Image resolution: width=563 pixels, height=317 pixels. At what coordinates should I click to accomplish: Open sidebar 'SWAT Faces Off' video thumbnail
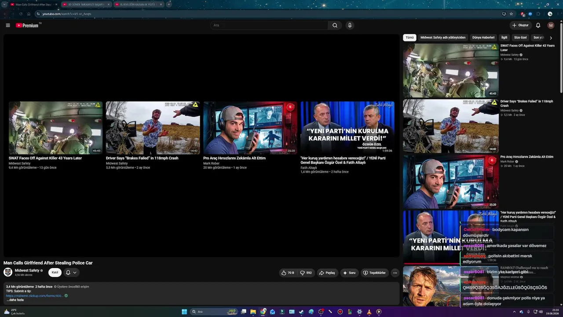[x=451, y=70]
